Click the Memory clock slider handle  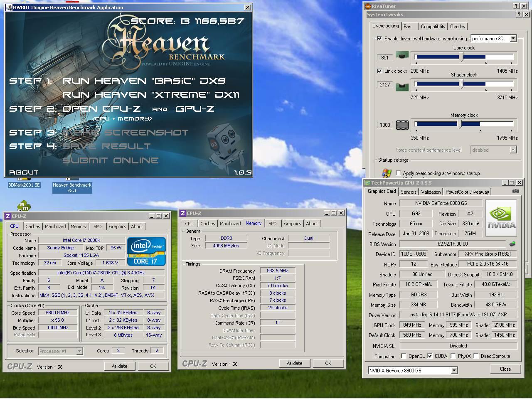tap(460, 124)
